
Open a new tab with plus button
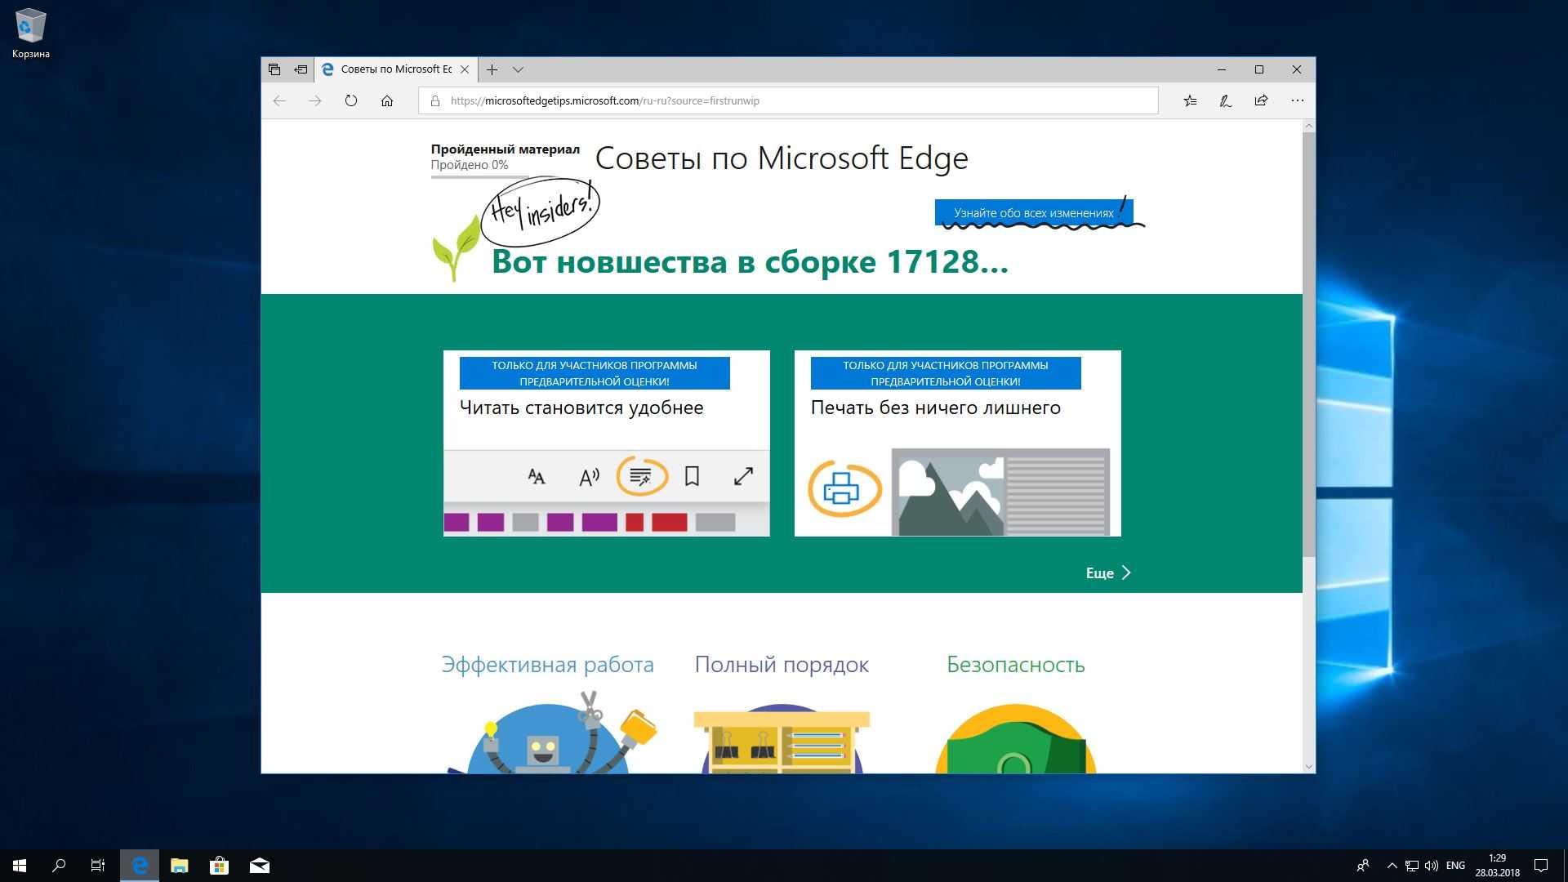click(492, 69)
